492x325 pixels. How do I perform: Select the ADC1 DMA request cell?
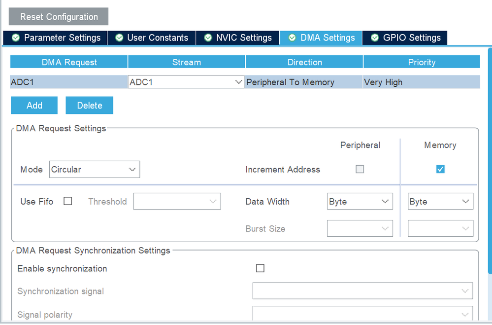click(x=69, y=82)
